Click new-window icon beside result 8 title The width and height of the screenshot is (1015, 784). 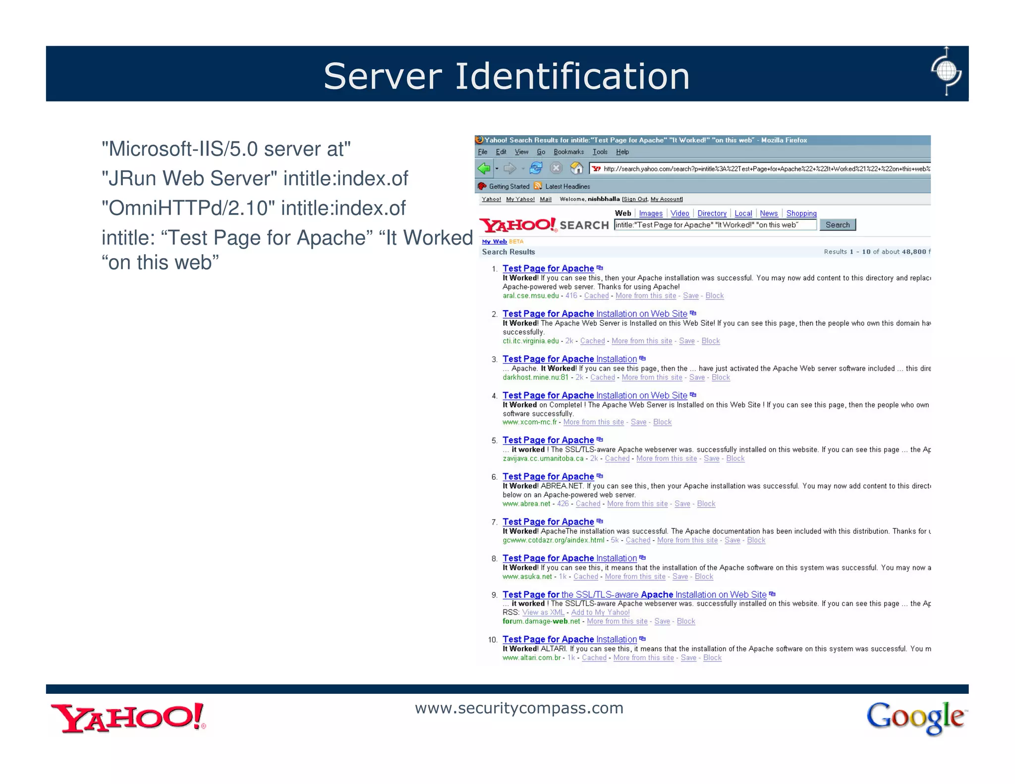(x=642, y=558)
